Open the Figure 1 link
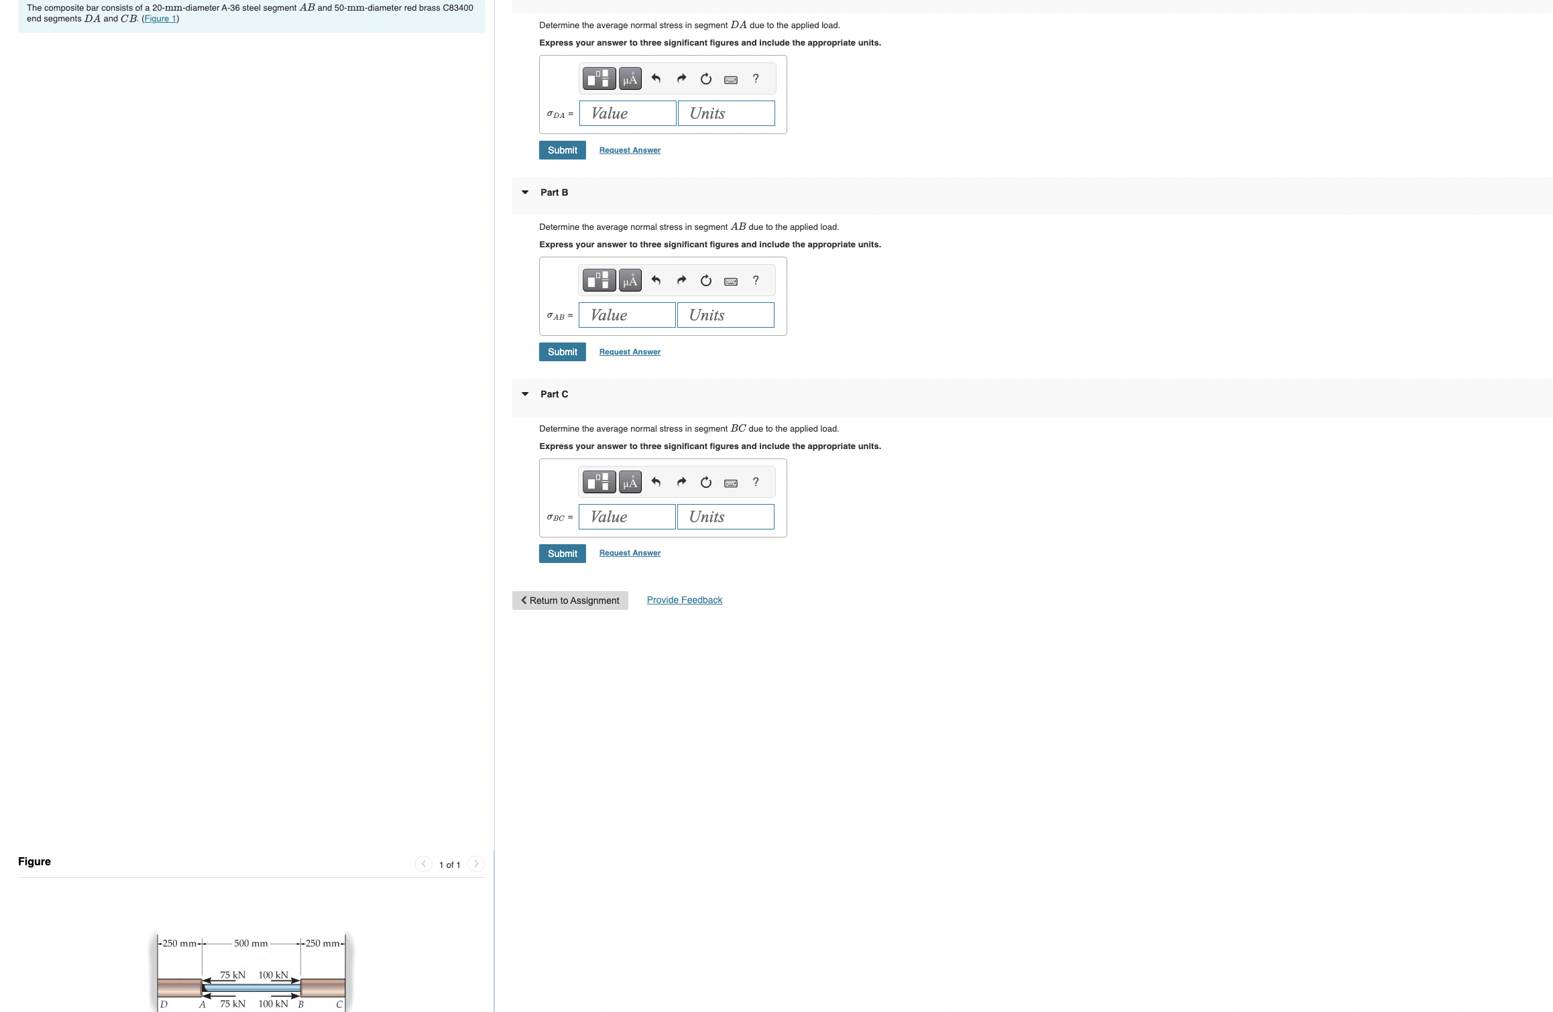Viewport: 1553px width, 1012px height. (160, 19)
